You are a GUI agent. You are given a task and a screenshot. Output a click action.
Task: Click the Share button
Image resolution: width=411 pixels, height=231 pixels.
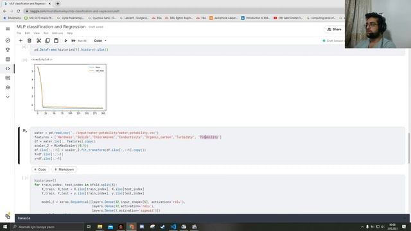coord(334,30)
